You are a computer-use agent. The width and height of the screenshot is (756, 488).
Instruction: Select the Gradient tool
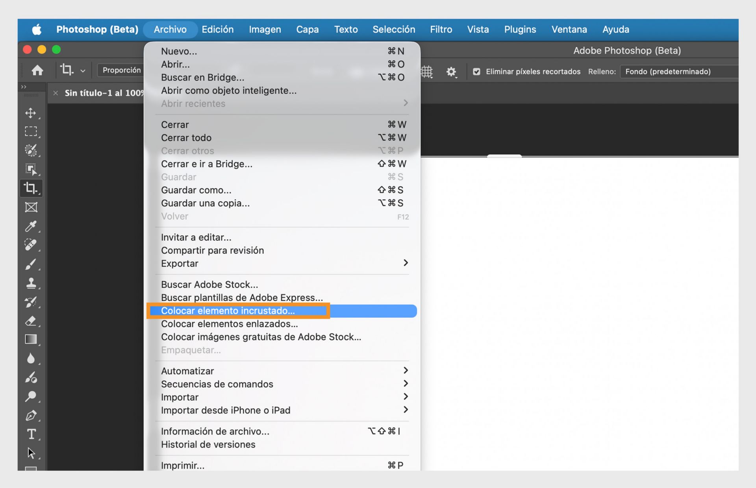coord(31,339)
